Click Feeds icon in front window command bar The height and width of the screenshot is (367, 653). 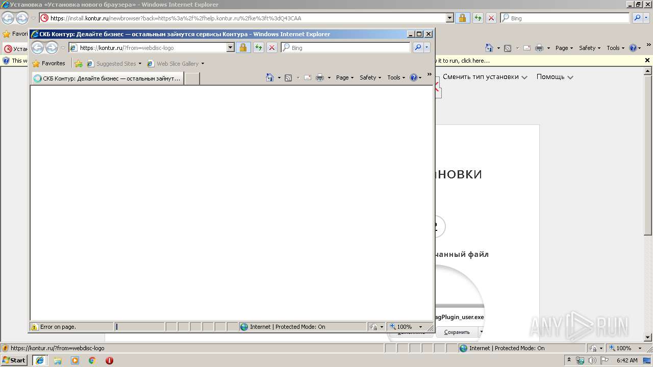[288, 77]
